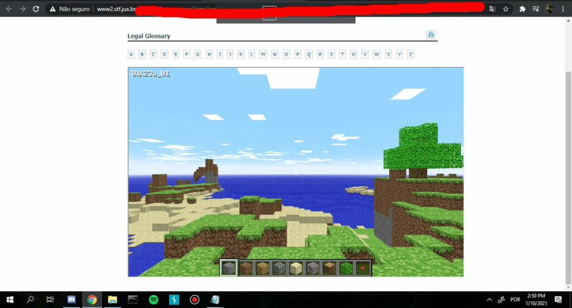Image resolution: width=572 pixels, height=308 pixels.
Task: Go to glossary letter Q
Action: click(309, 55)
